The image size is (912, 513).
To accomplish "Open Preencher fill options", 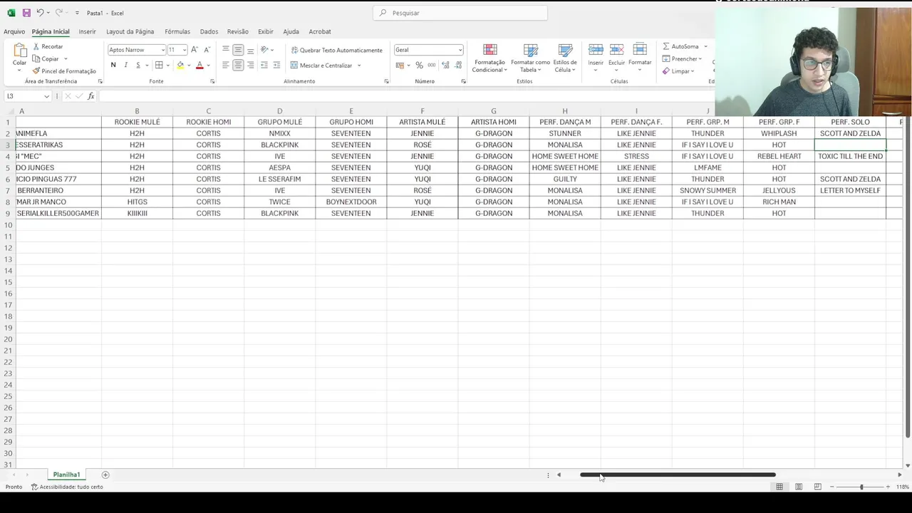I will click(682, 58).
